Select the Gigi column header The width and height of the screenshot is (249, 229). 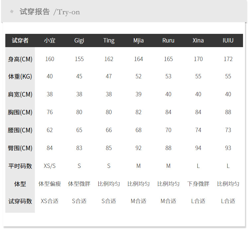(x=79, y=40)
